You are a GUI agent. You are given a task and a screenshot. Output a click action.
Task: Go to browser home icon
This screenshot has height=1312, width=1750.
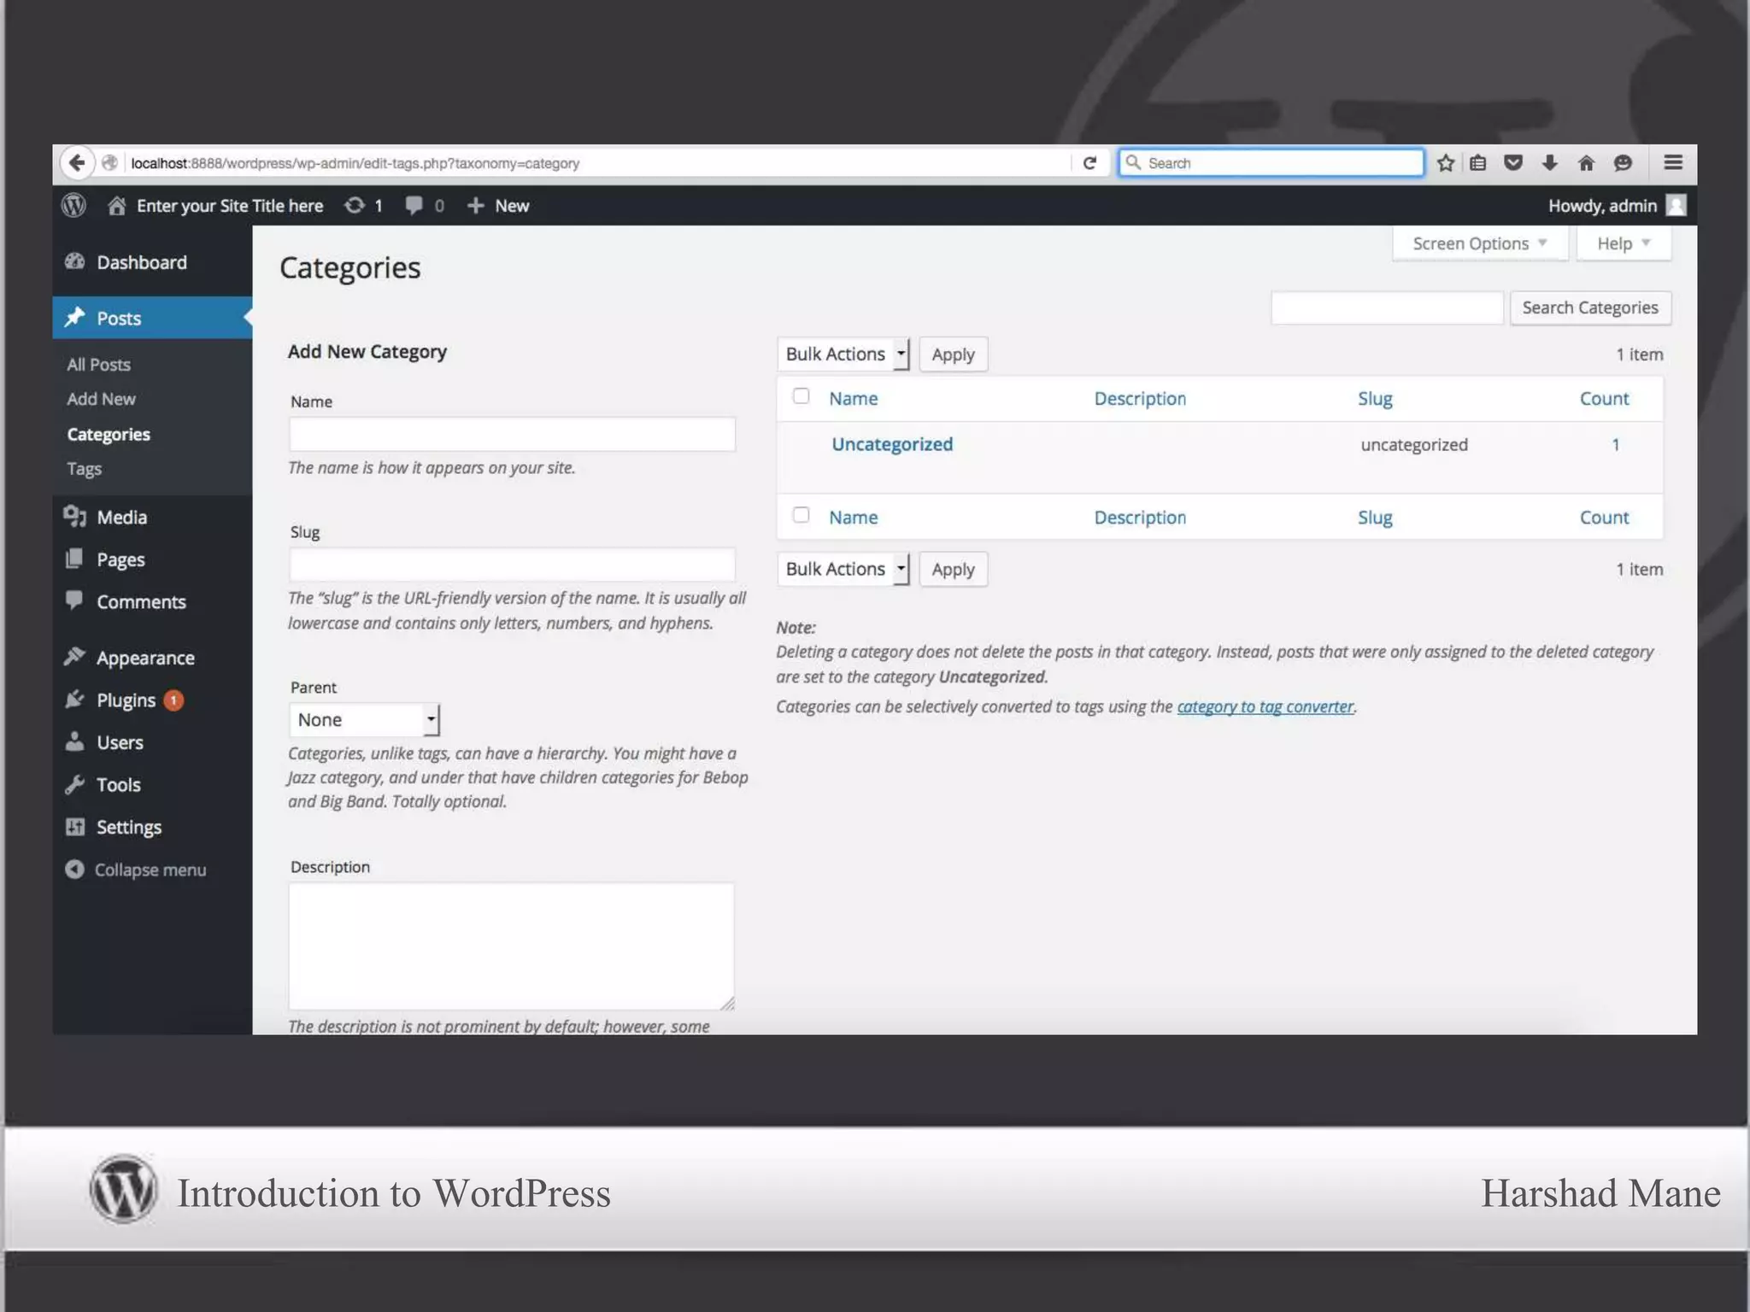pos(1586,163)
